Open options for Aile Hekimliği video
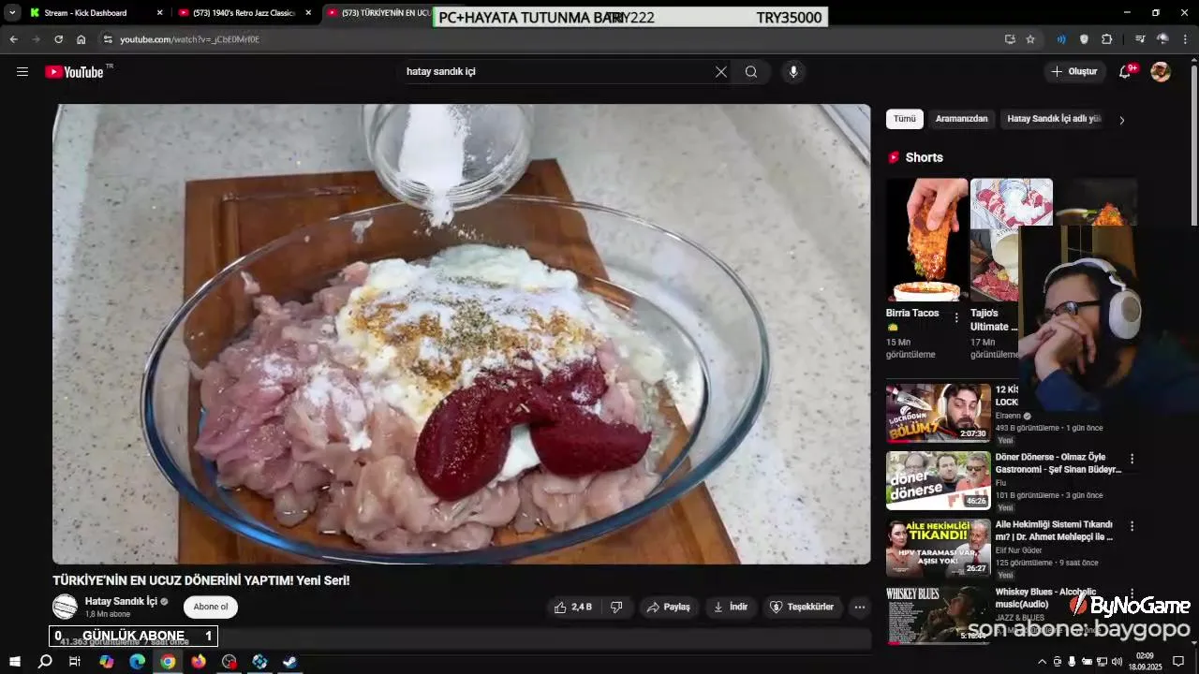1199x674 pixels. (1132, 526)
